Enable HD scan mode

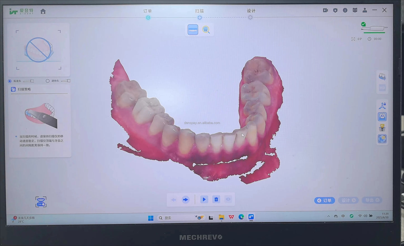tap(382, 87)
